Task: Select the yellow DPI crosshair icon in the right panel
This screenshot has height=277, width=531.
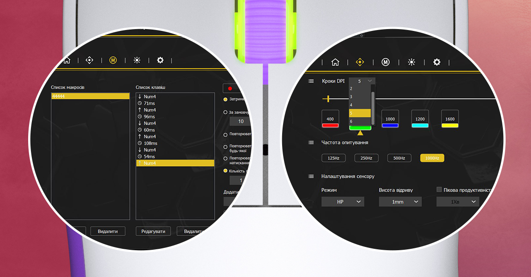Action: 360,62
